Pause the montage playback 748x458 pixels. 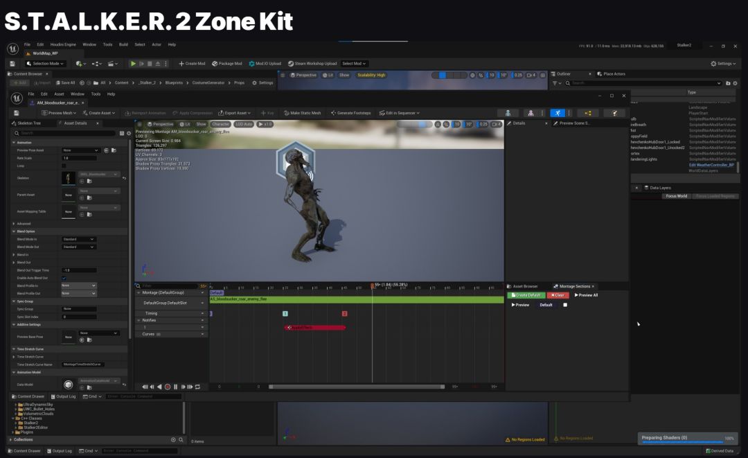[175, 387]
